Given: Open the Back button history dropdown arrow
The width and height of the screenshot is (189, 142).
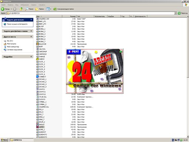Looking at the screenshot, I should [x=11, y=9].
